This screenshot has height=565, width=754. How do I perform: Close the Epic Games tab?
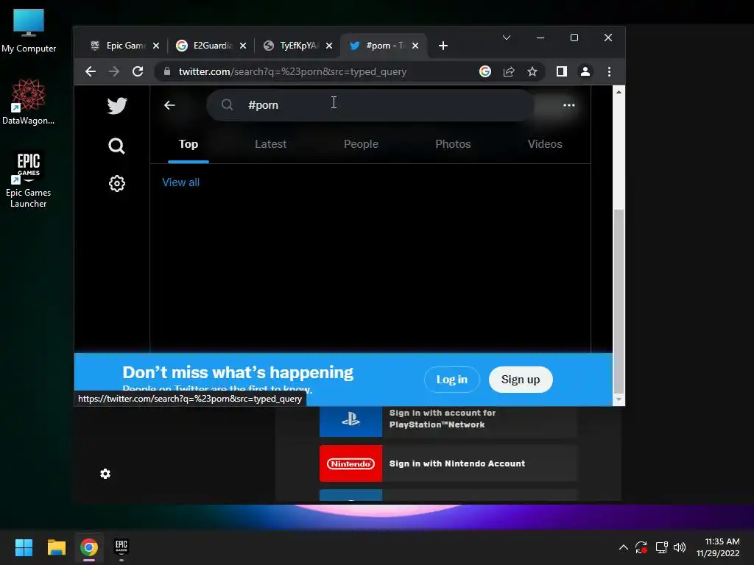click(x=156, y=46)
